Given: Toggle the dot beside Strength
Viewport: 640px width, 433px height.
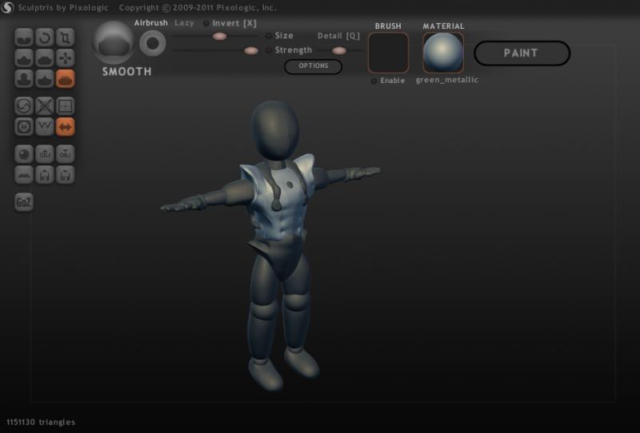Looking at the screenshot, I should tap(269, 50).
